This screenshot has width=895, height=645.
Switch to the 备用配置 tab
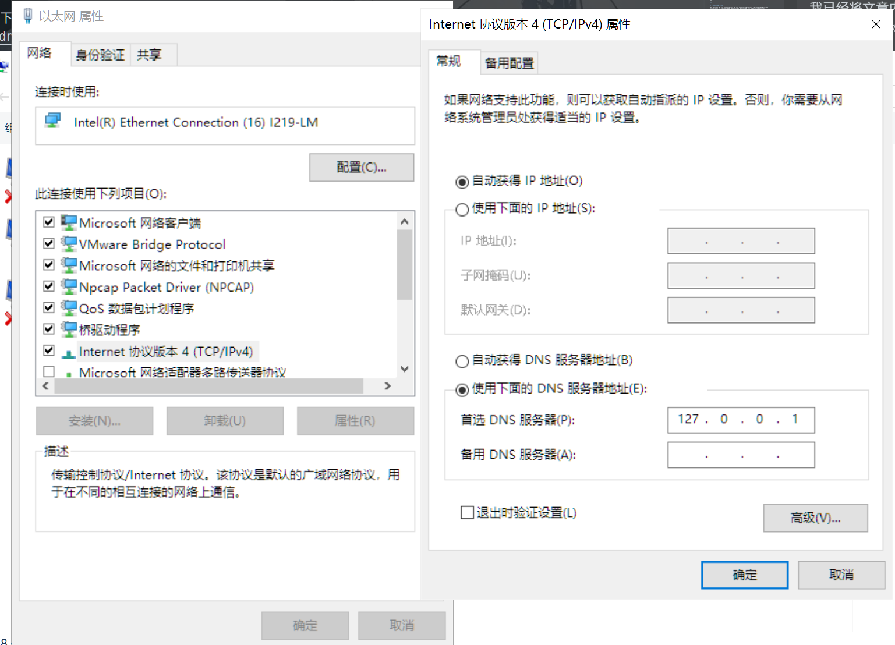click(x=508, y=62)
